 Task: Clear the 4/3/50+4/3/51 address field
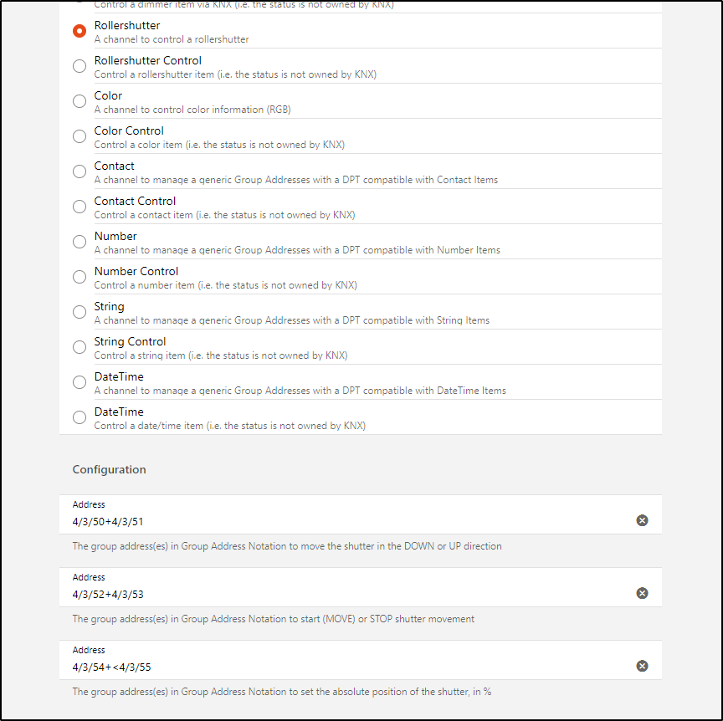pos(642,520)
